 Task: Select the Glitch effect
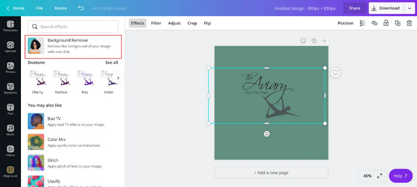pyautogui.click(x=73, y=163)
